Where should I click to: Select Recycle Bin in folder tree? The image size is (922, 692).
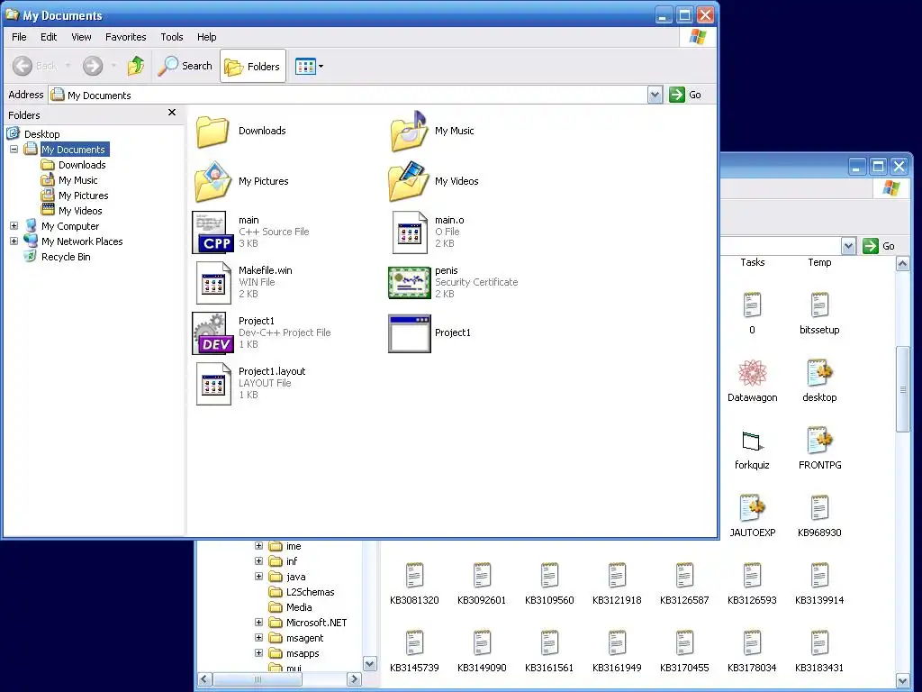[x=65, y=257]
